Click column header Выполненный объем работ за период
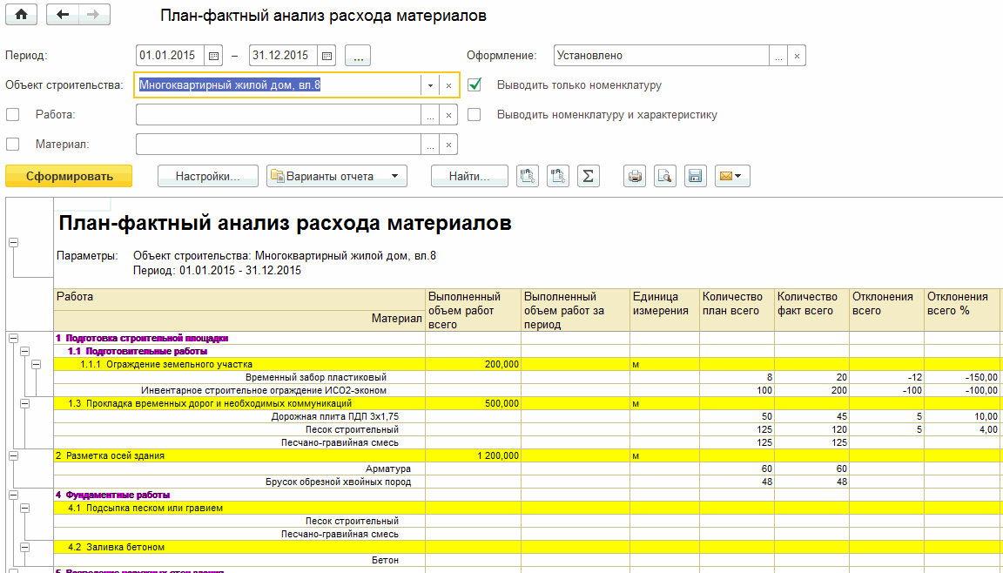 pyautogui.click(x=576, y=310)
